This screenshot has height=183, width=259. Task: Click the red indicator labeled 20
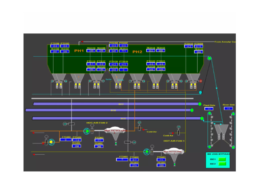201,81
